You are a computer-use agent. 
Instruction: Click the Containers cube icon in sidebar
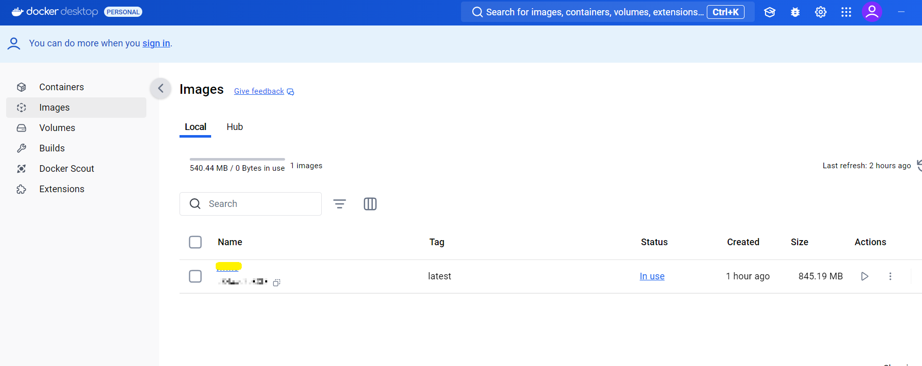click(x=21, y=87)
